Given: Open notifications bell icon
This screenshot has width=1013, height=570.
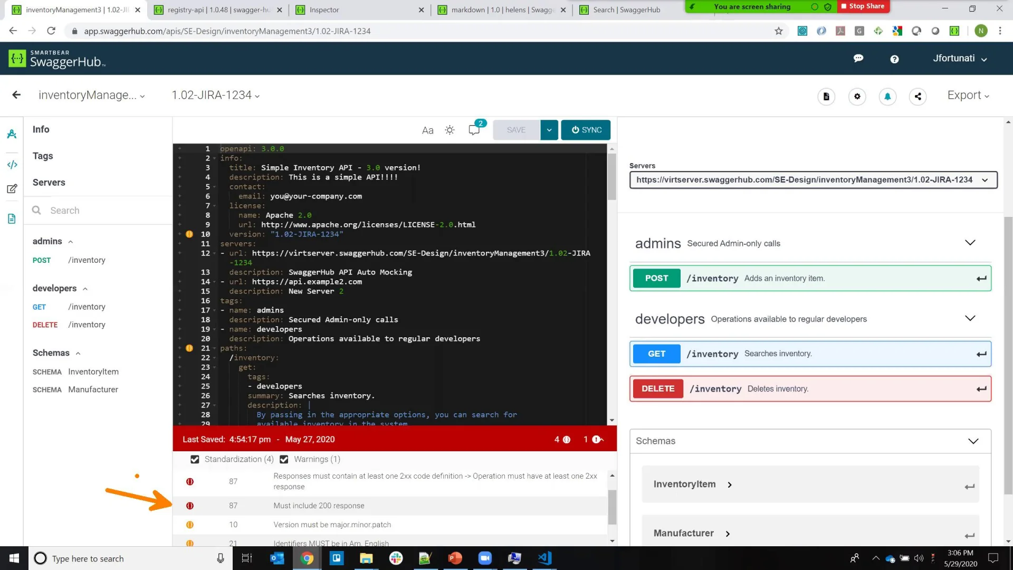Looking at the screenshot, I should click(x=887, y=97).
